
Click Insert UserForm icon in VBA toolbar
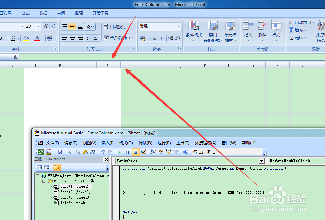click(x=49, y=152)
